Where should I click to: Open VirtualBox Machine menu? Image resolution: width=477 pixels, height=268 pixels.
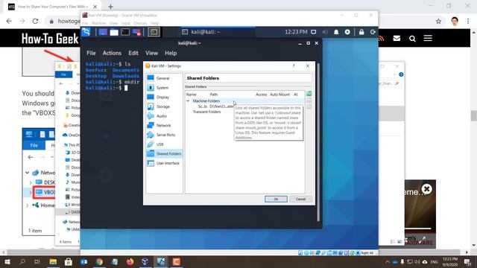tap(98, 23)
